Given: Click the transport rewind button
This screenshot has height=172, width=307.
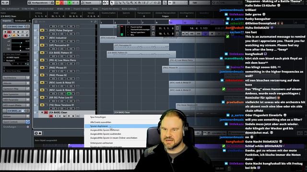Looking at the screenshot, I should pos(192,34).
